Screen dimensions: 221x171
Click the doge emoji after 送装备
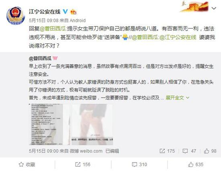coord(125,37)
